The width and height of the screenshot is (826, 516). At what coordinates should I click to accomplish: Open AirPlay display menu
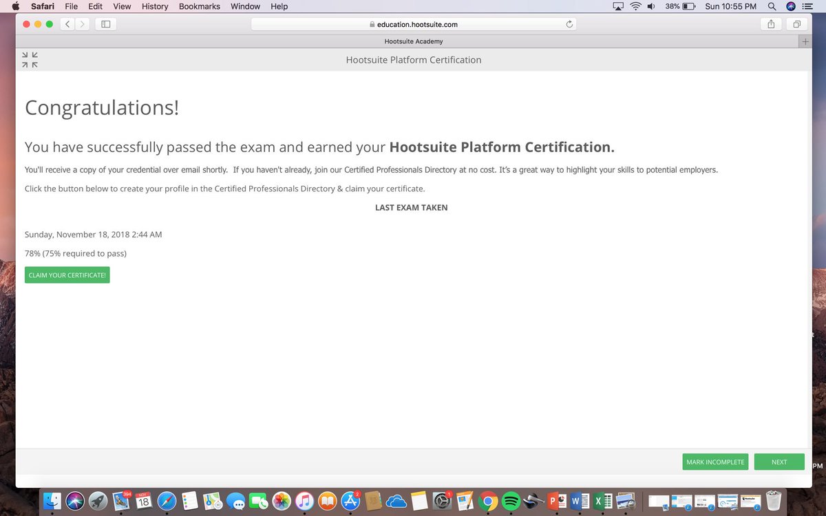pos(618,6)
